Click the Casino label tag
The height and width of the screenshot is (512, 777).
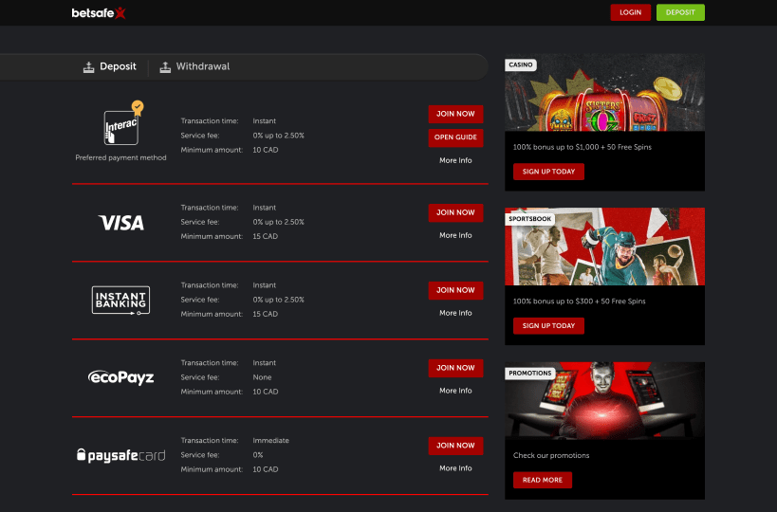click(x=521, y=64)
